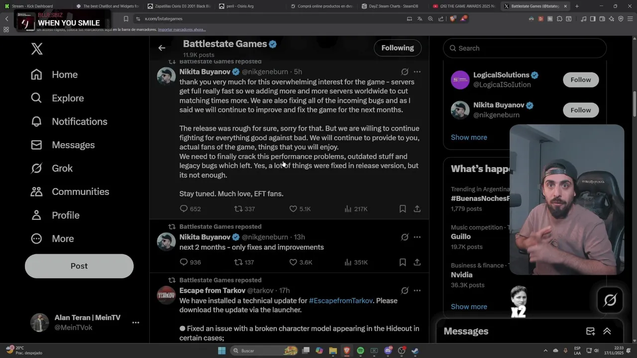Open more options on the 5h post
Screen dimensions: 637x358
pos(417,72)
